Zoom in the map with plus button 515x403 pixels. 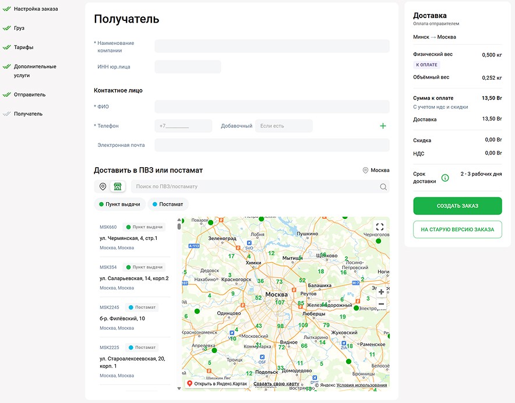point(381,292)
